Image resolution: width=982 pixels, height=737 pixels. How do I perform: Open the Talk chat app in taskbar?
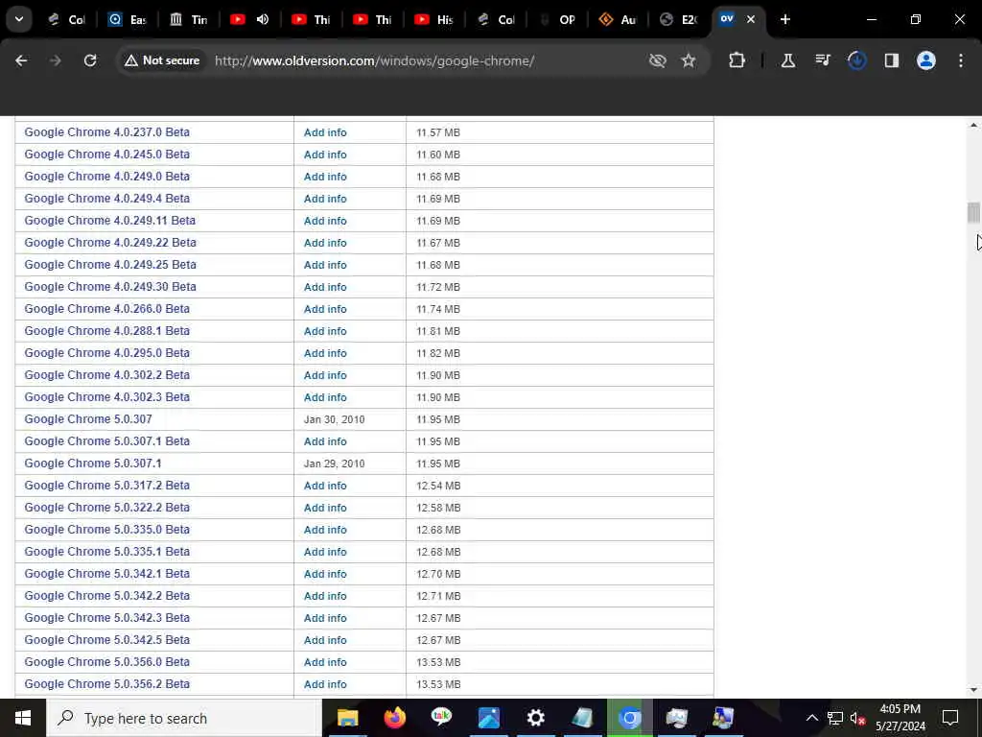441,718
